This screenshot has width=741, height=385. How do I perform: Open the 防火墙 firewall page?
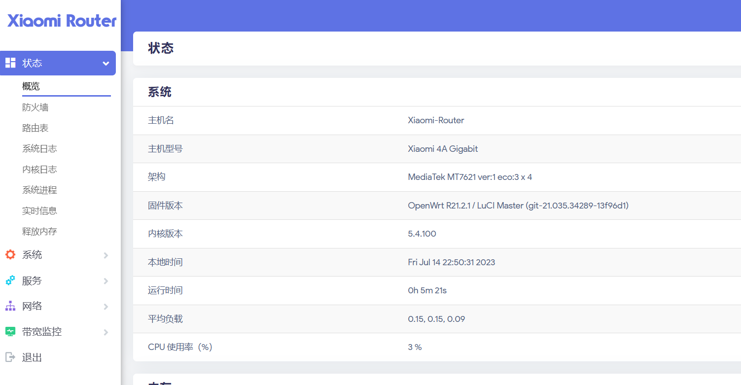pyautogui.click(x=35, y=107)
